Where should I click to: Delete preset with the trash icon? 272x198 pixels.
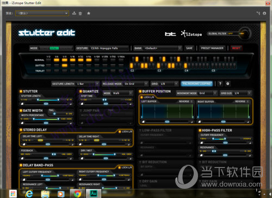[x=80, y=14]
